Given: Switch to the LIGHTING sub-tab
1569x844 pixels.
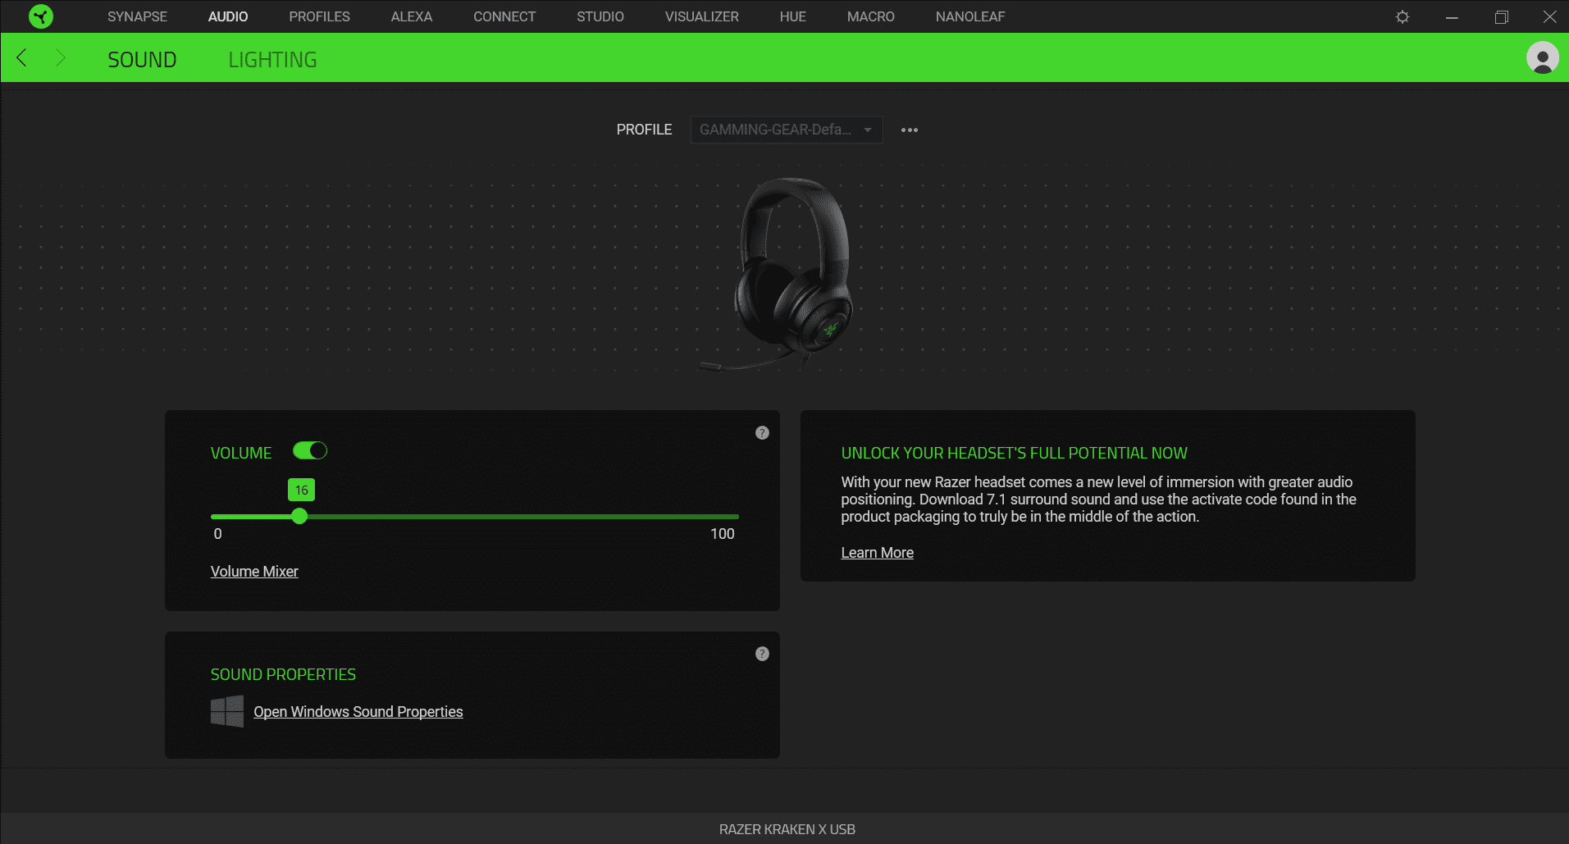Looking at the screenshot, I should 272,59.
